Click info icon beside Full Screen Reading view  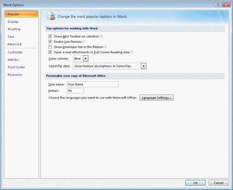(132, 52)
